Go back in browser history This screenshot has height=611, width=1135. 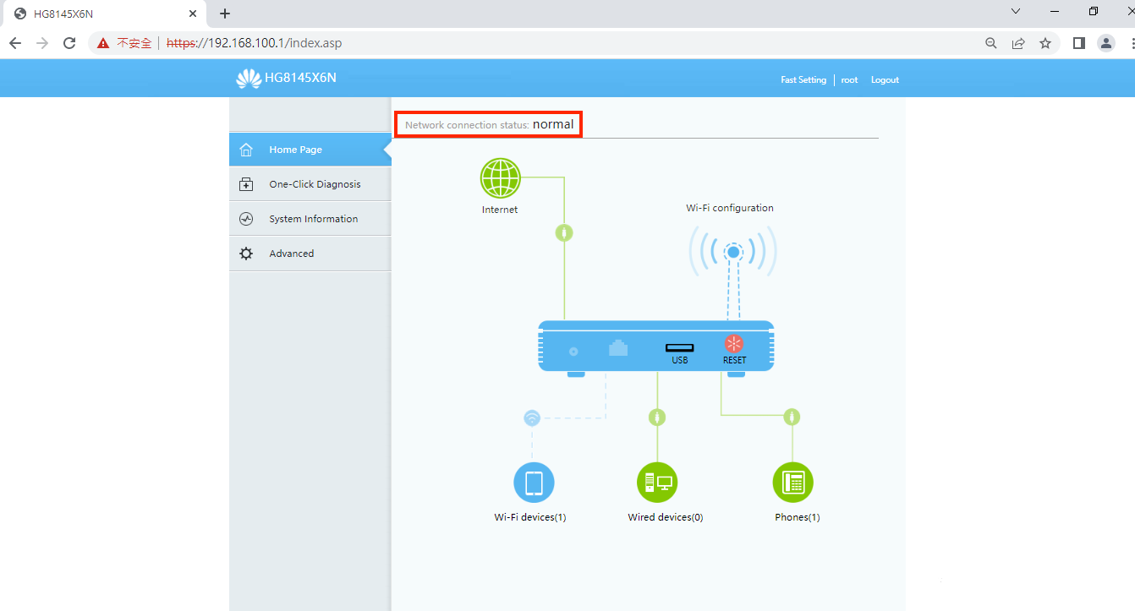(x=14, y=43)
